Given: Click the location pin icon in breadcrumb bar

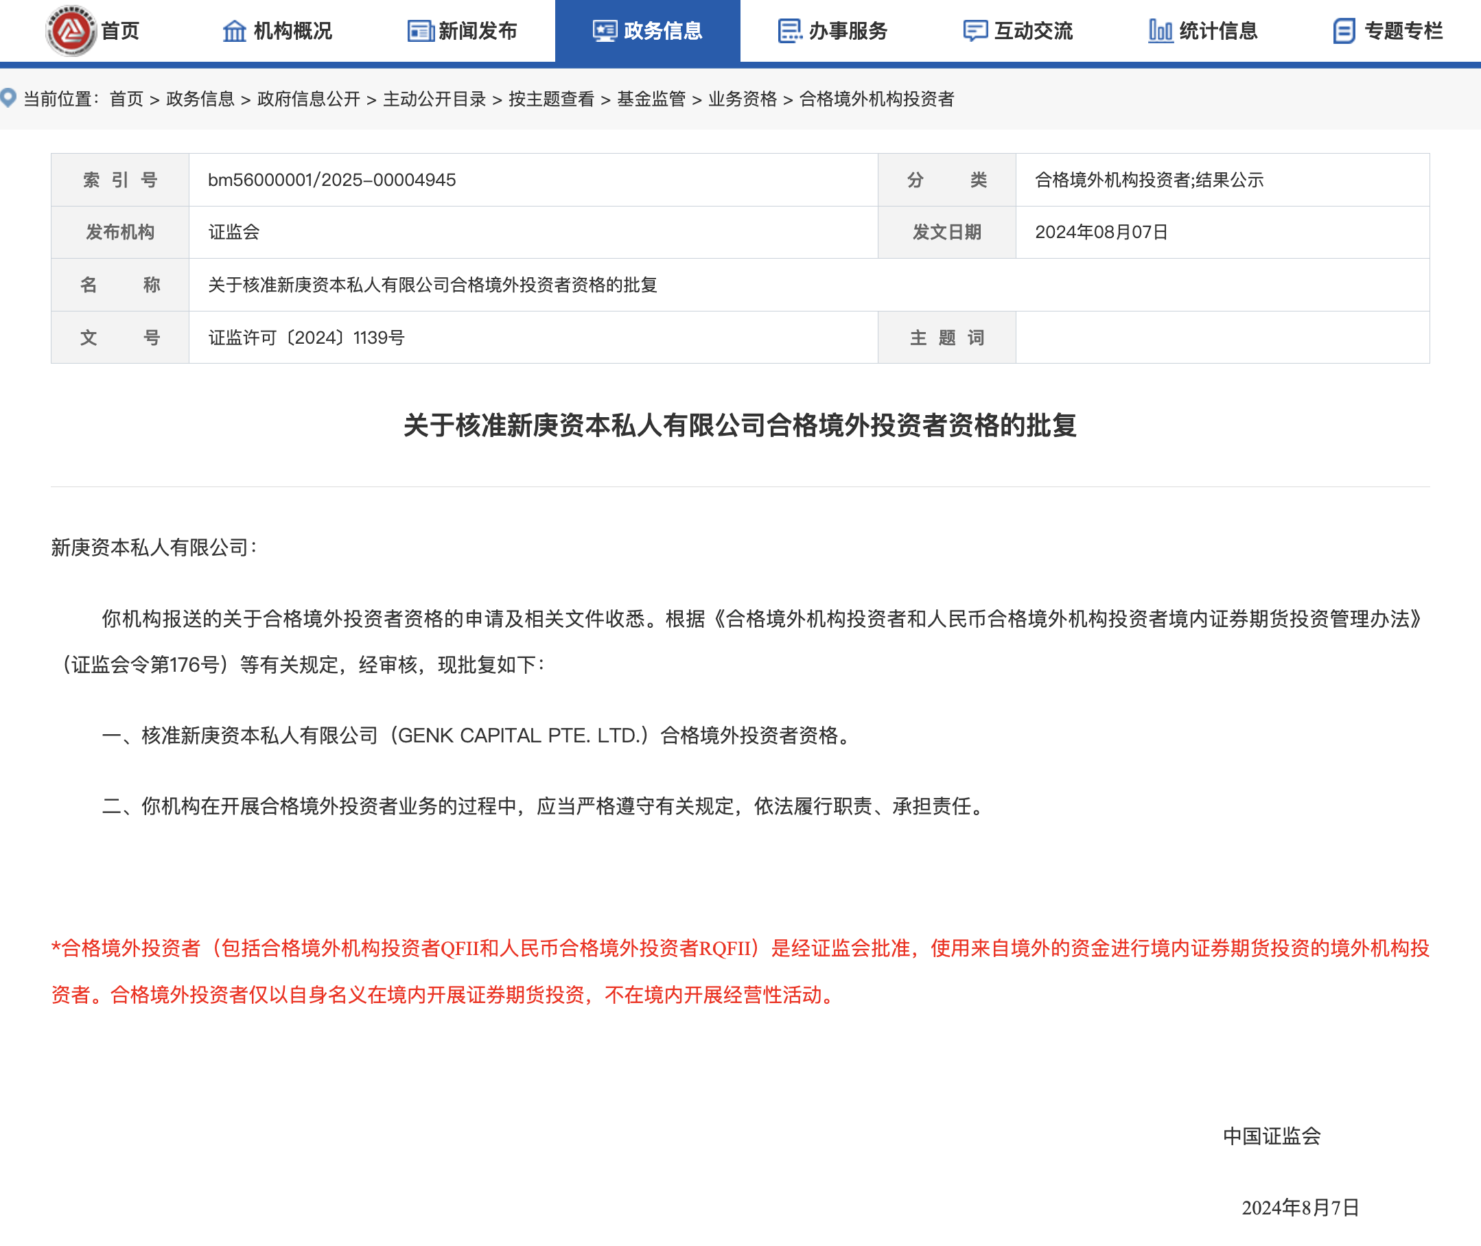Looking at the screenshot, I should click(x=8, y=97).
